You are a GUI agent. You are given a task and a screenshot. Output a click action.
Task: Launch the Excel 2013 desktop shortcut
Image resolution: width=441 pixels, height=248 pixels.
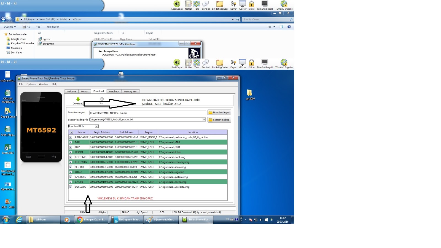click(x=8, y=149)
